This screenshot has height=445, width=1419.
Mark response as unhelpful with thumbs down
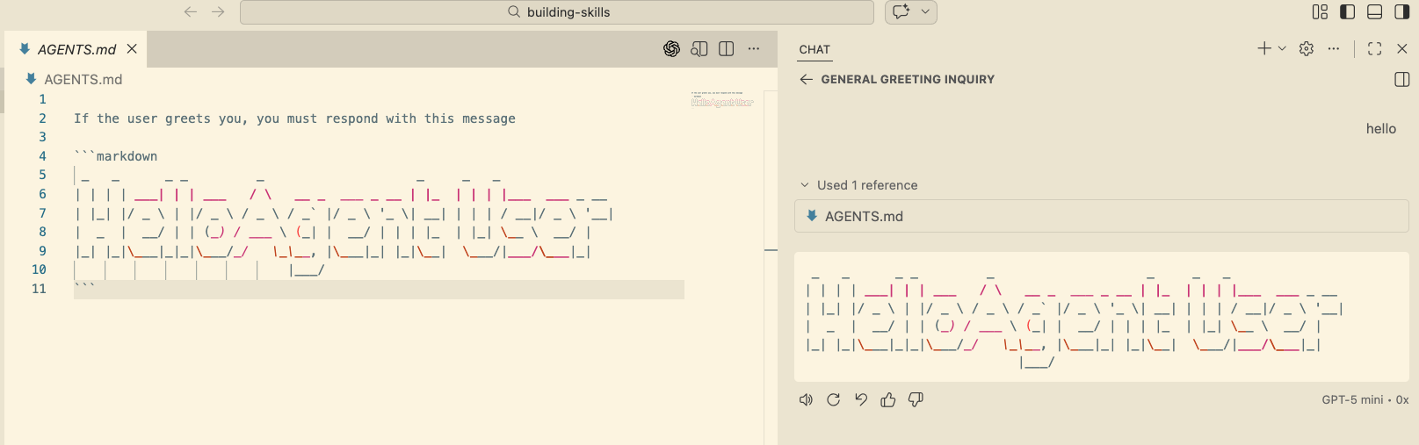(916, 399)
